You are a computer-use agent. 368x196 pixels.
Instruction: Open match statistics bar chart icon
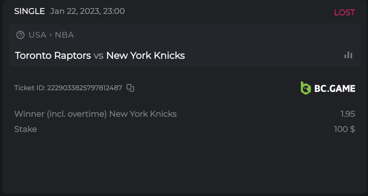[x=348, y=55]
